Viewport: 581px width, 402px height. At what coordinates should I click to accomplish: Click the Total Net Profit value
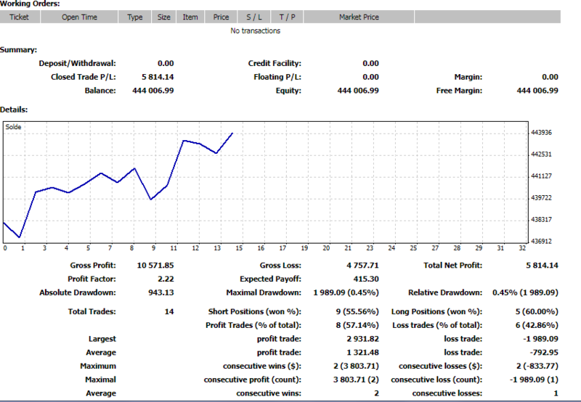pos(542,266)
